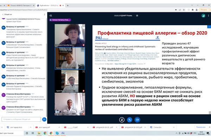This screenshot has width=211, height=140.
Task: Open name dropdown on Белых Наталья webcam
Action: pos(66,68)
